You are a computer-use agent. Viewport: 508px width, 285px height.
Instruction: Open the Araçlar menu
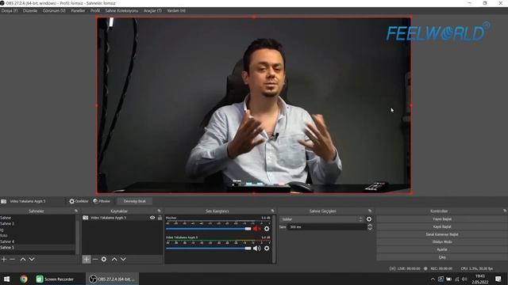[x=152, y=10]
